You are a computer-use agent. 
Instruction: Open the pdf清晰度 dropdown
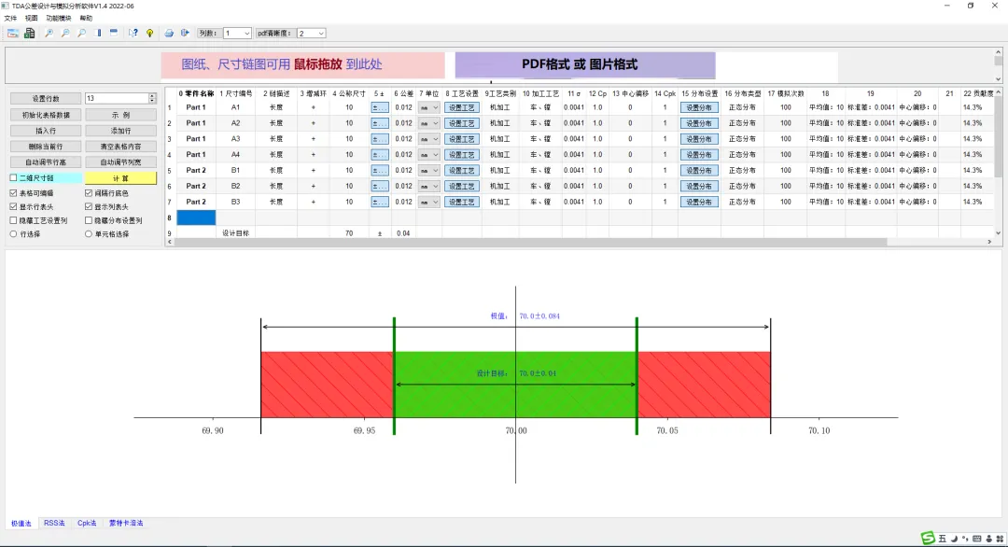click(311, 33)
